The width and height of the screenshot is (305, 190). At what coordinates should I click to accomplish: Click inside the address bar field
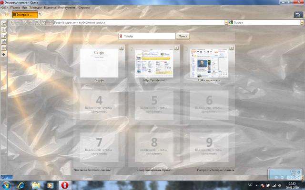tap(139, 22)
